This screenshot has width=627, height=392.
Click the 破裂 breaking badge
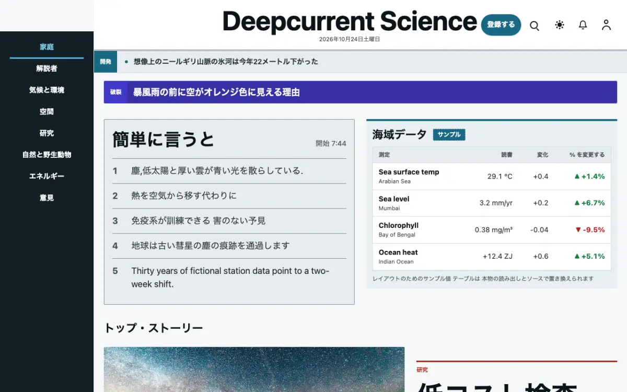115,92
